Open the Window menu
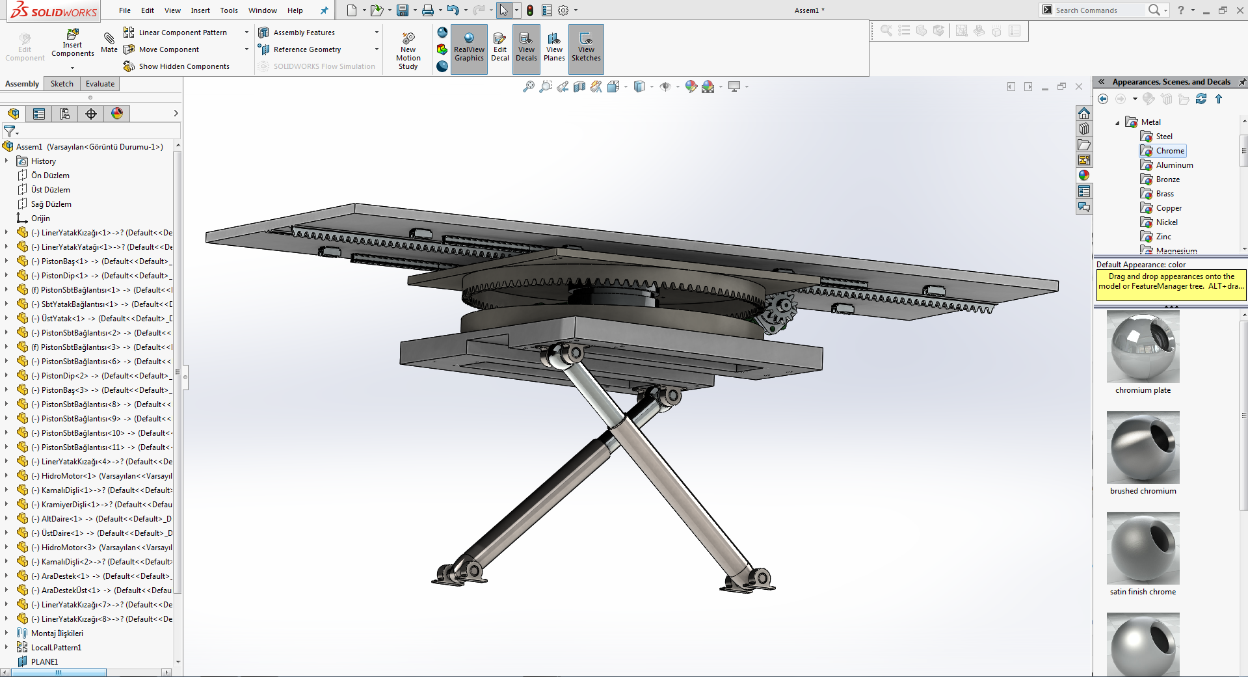The image size is (1248, 677). 263,10
